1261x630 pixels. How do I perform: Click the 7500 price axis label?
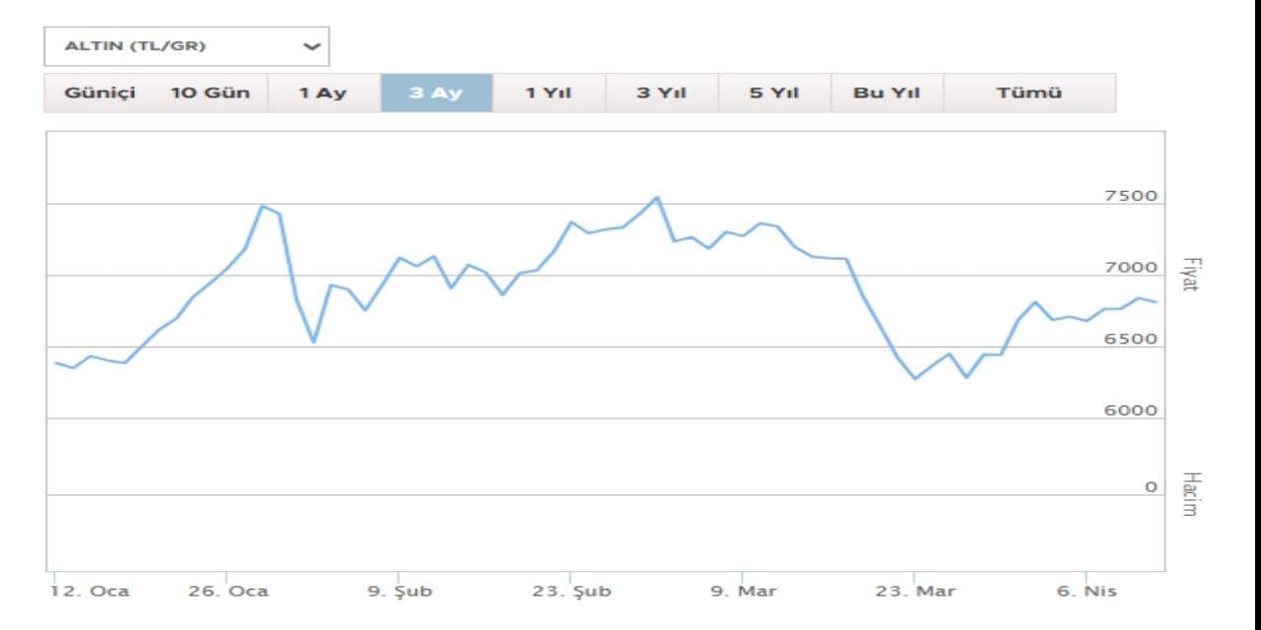point(1130,196)
